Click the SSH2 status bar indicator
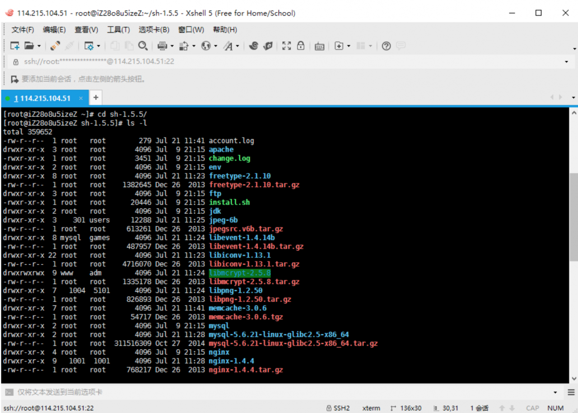The width and height of the screenshot is (578, 413). [338, 408]
